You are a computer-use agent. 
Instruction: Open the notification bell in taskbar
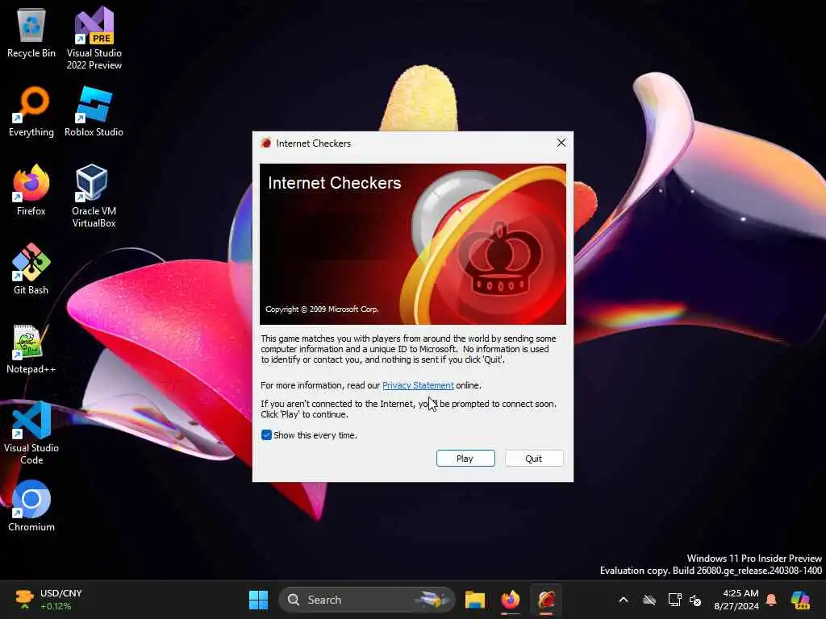(x=771, y=600)
